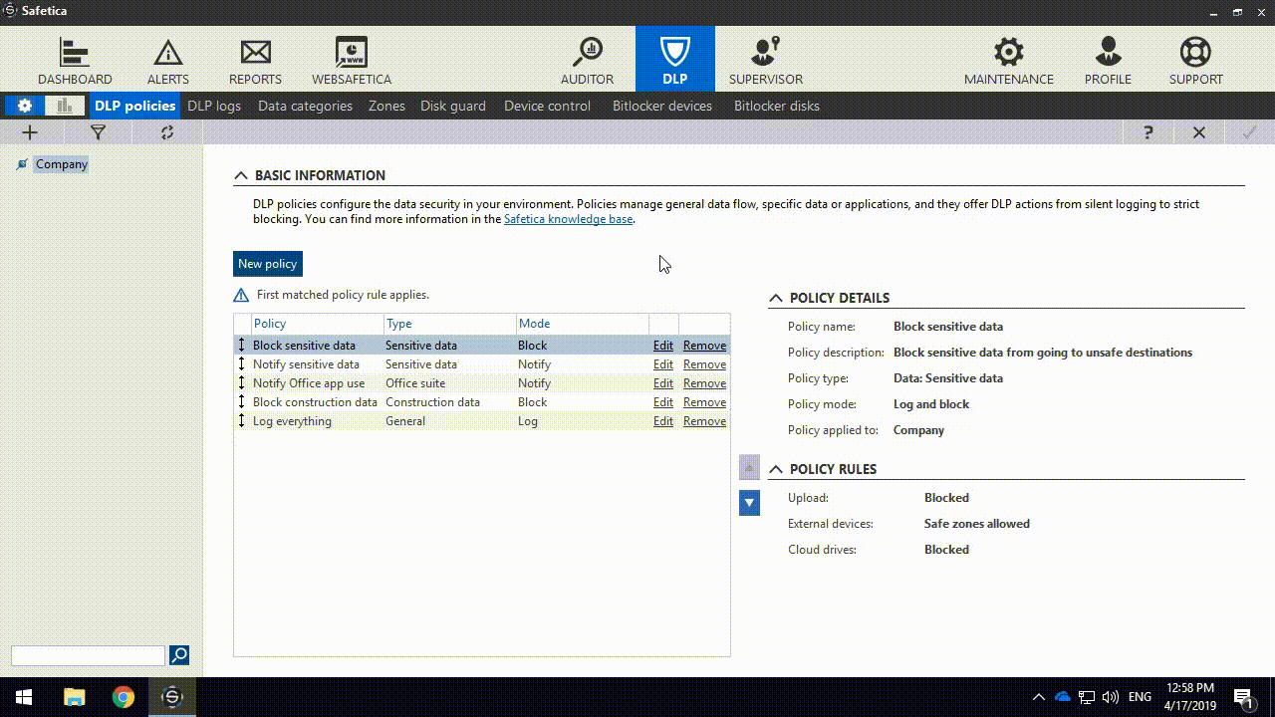Go to the Alerts section
Viewport: 1275px width, 717px height.
[167, 58]
